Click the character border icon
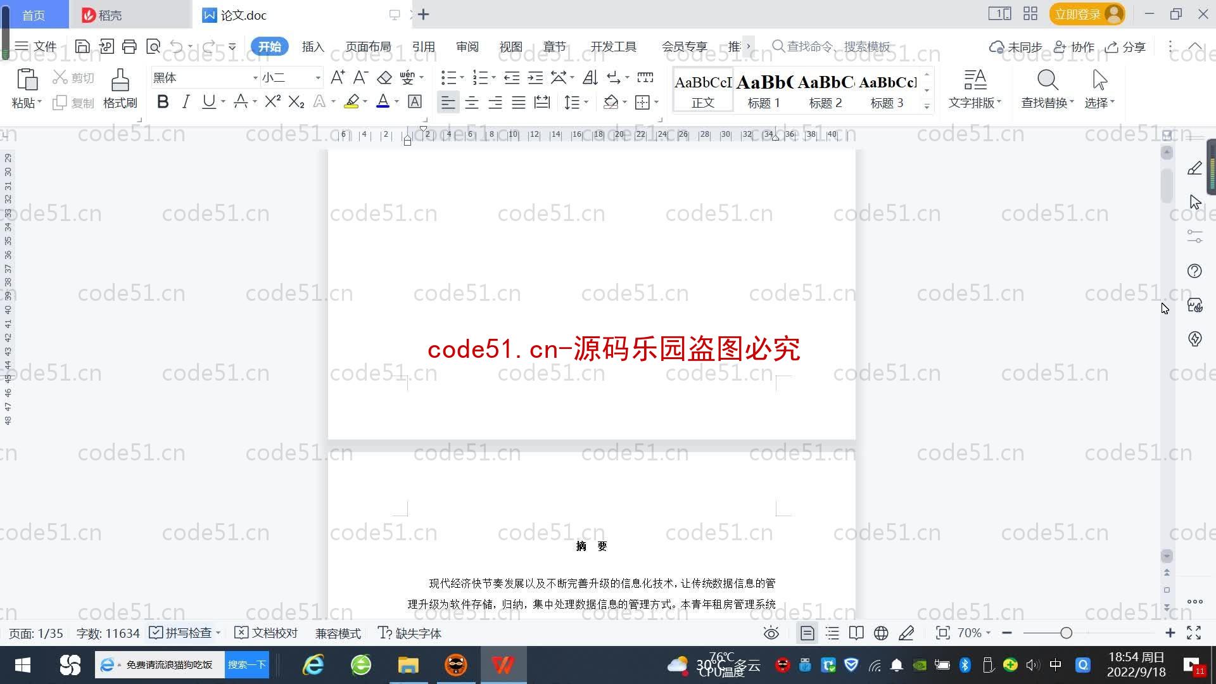1216x684 pixels. 415,101
